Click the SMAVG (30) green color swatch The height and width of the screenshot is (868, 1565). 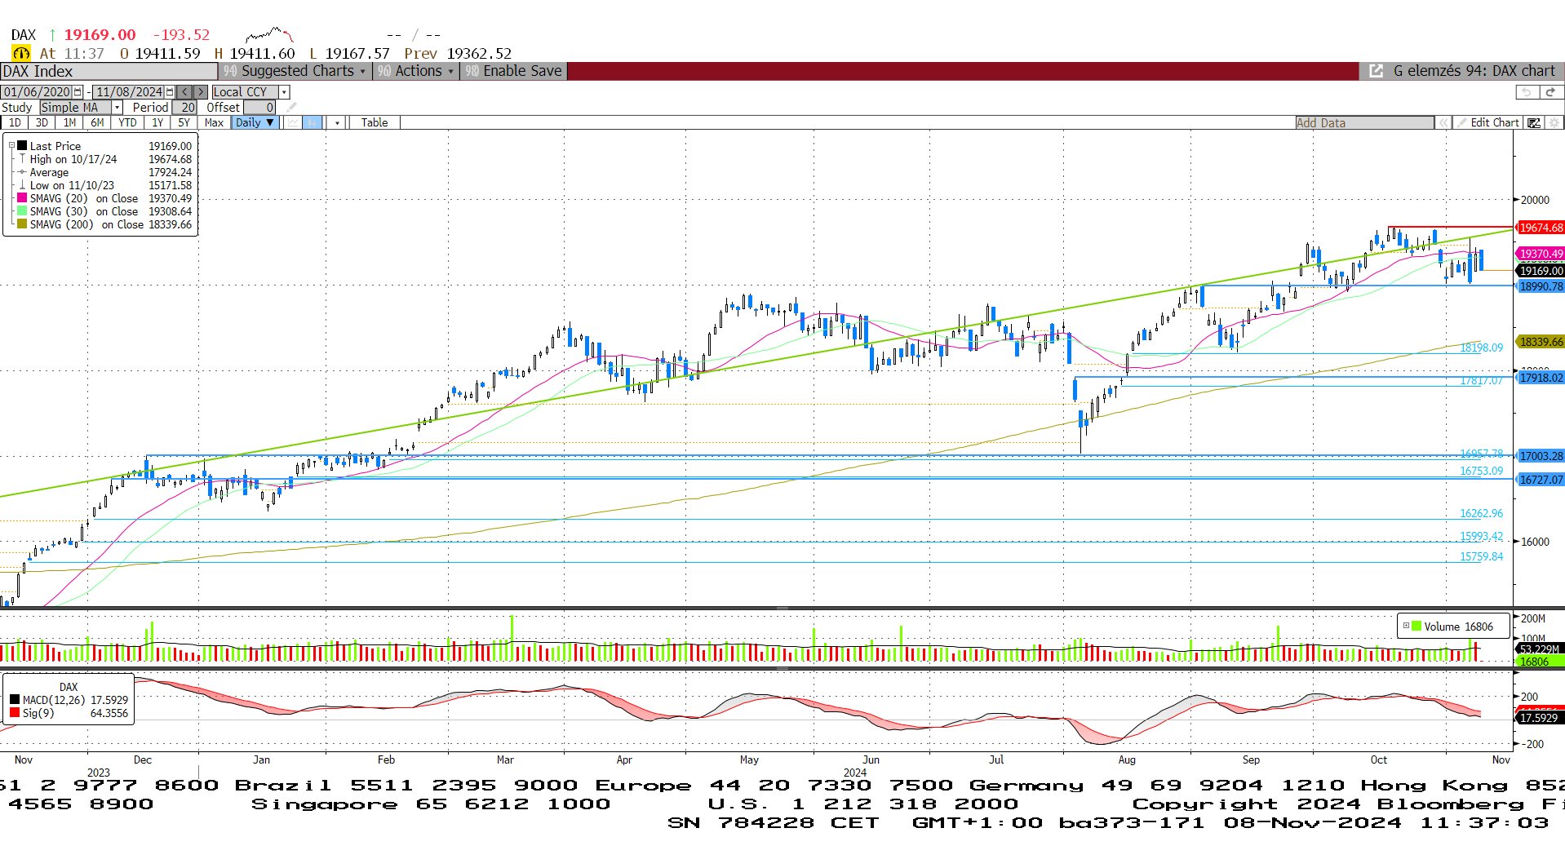pyautogui.click(x=22, y=211)
